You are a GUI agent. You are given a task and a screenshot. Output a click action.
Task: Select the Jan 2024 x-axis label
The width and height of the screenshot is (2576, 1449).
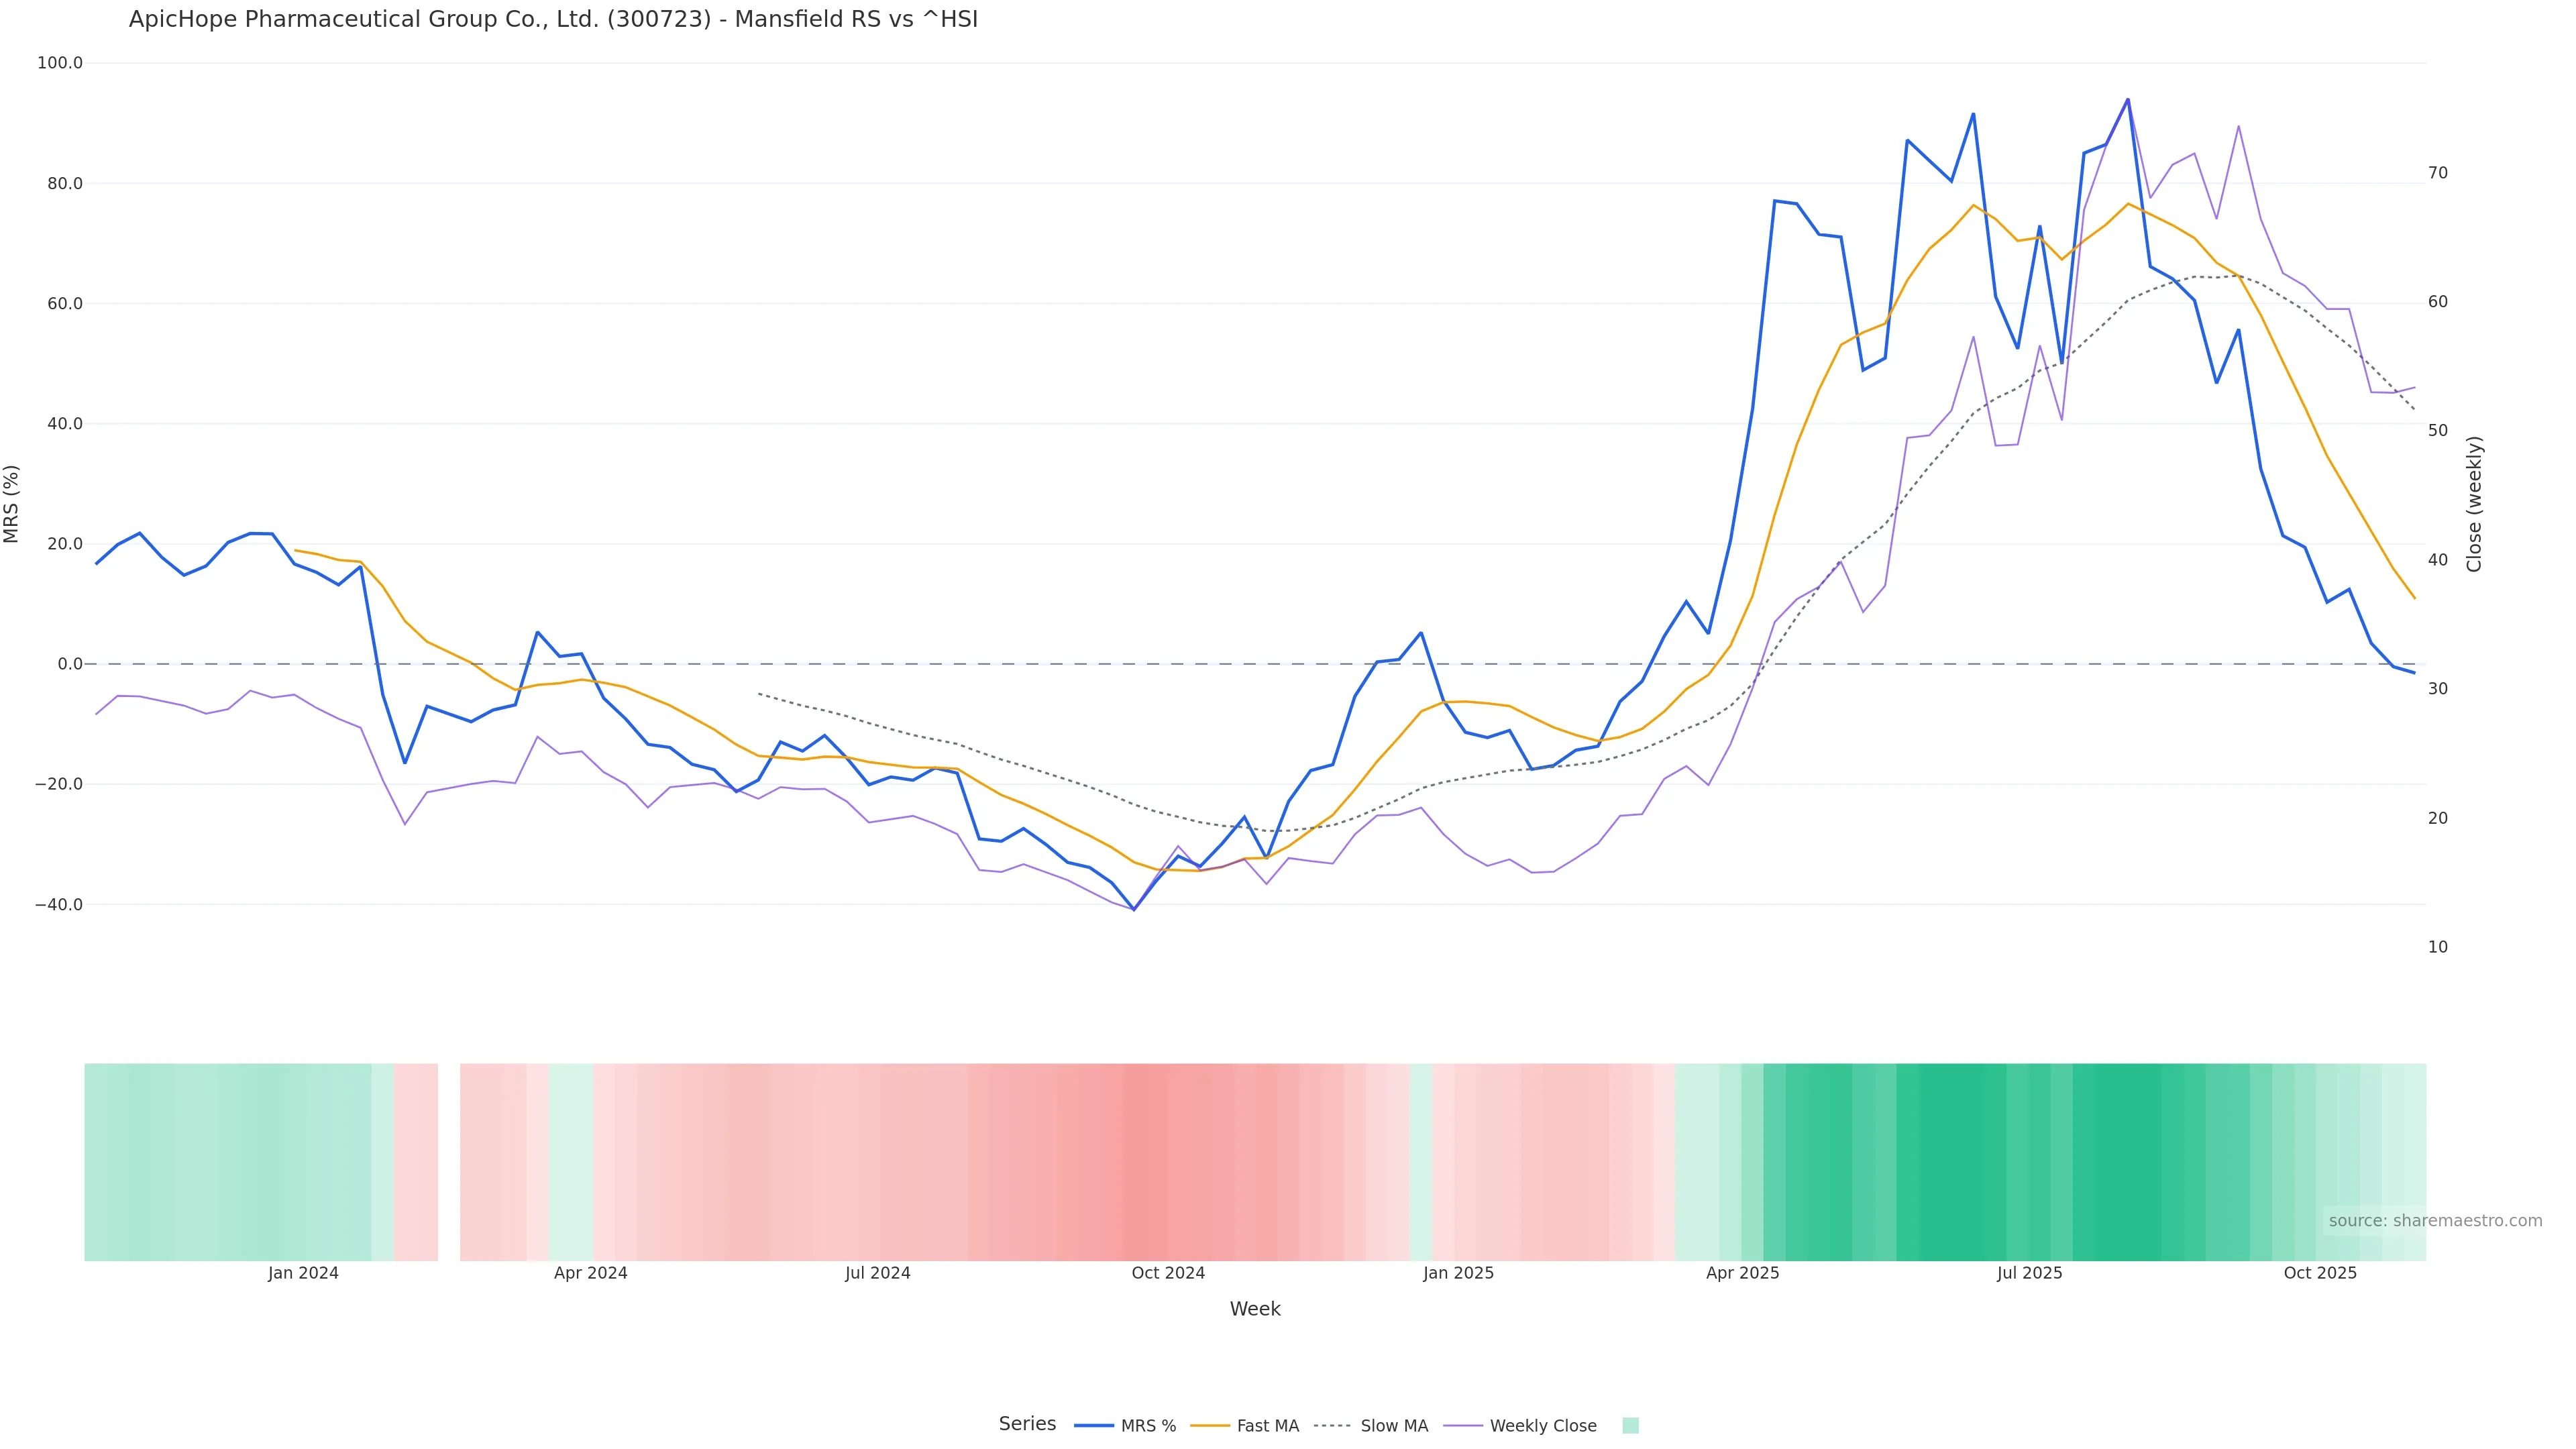point(303,1273)
